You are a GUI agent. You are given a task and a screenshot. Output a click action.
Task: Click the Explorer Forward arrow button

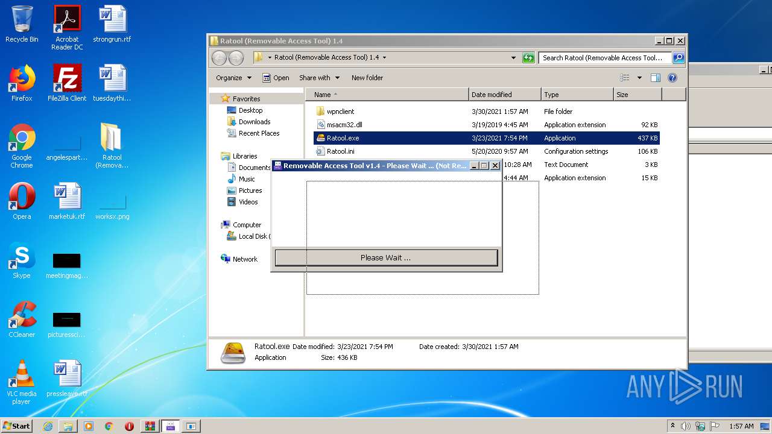tap(236, 58)
